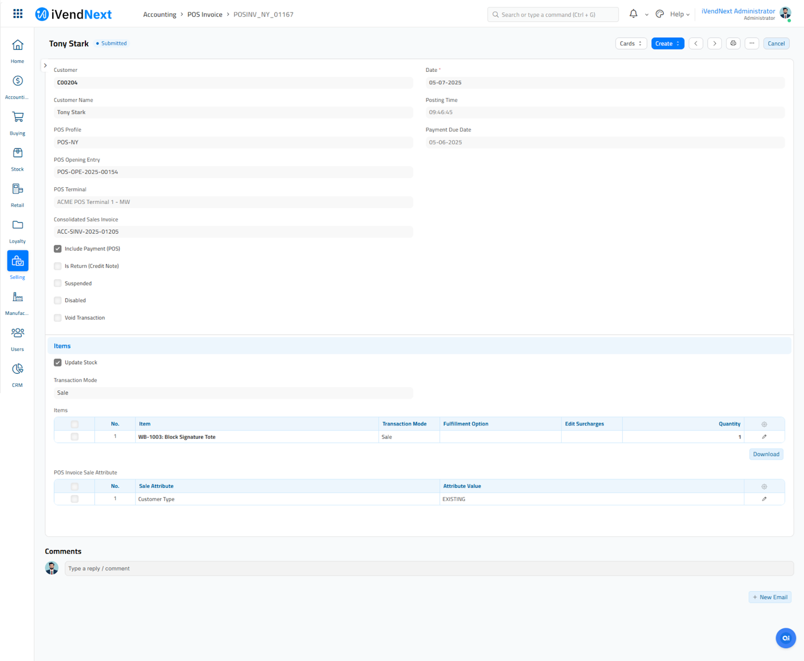Open the Retail module icon
The width and height of the screenshot is (804, 661).
[18, 189]
